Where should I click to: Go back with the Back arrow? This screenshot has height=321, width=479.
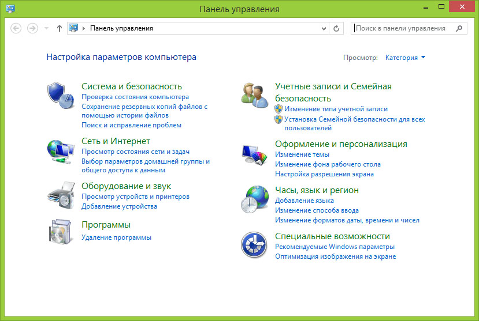[16, 28]
